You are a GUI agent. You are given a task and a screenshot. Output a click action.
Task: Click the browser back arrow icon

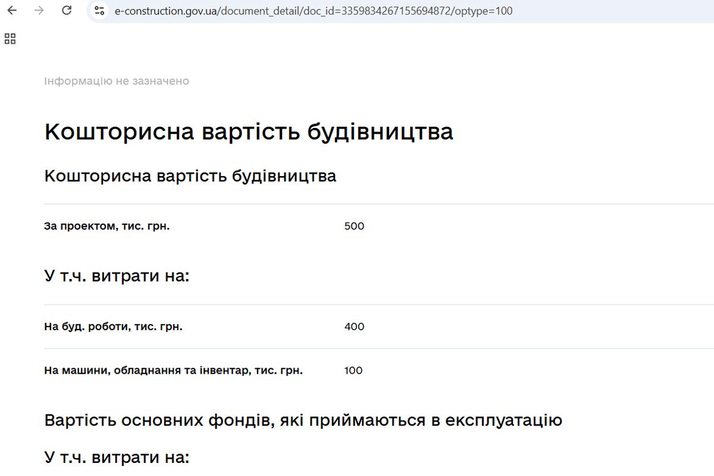tap(12, 10)
